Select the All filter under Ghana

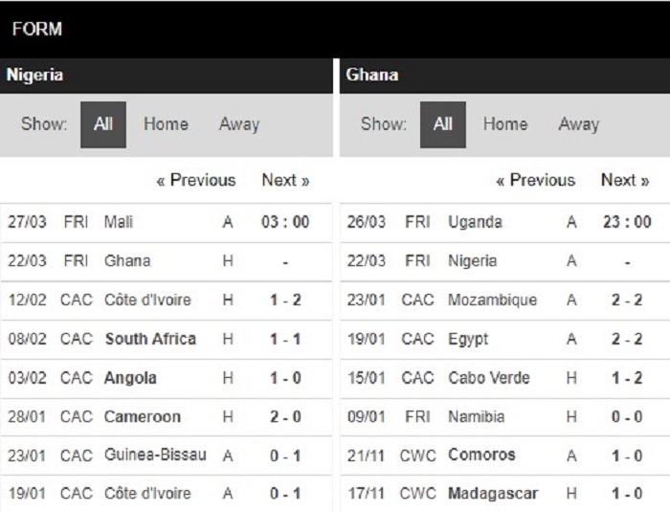tap(442, 124)
